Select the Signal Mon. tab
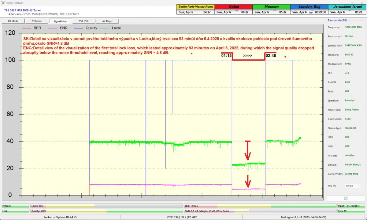This screenshot has width=367, height=220. [60, 21]
